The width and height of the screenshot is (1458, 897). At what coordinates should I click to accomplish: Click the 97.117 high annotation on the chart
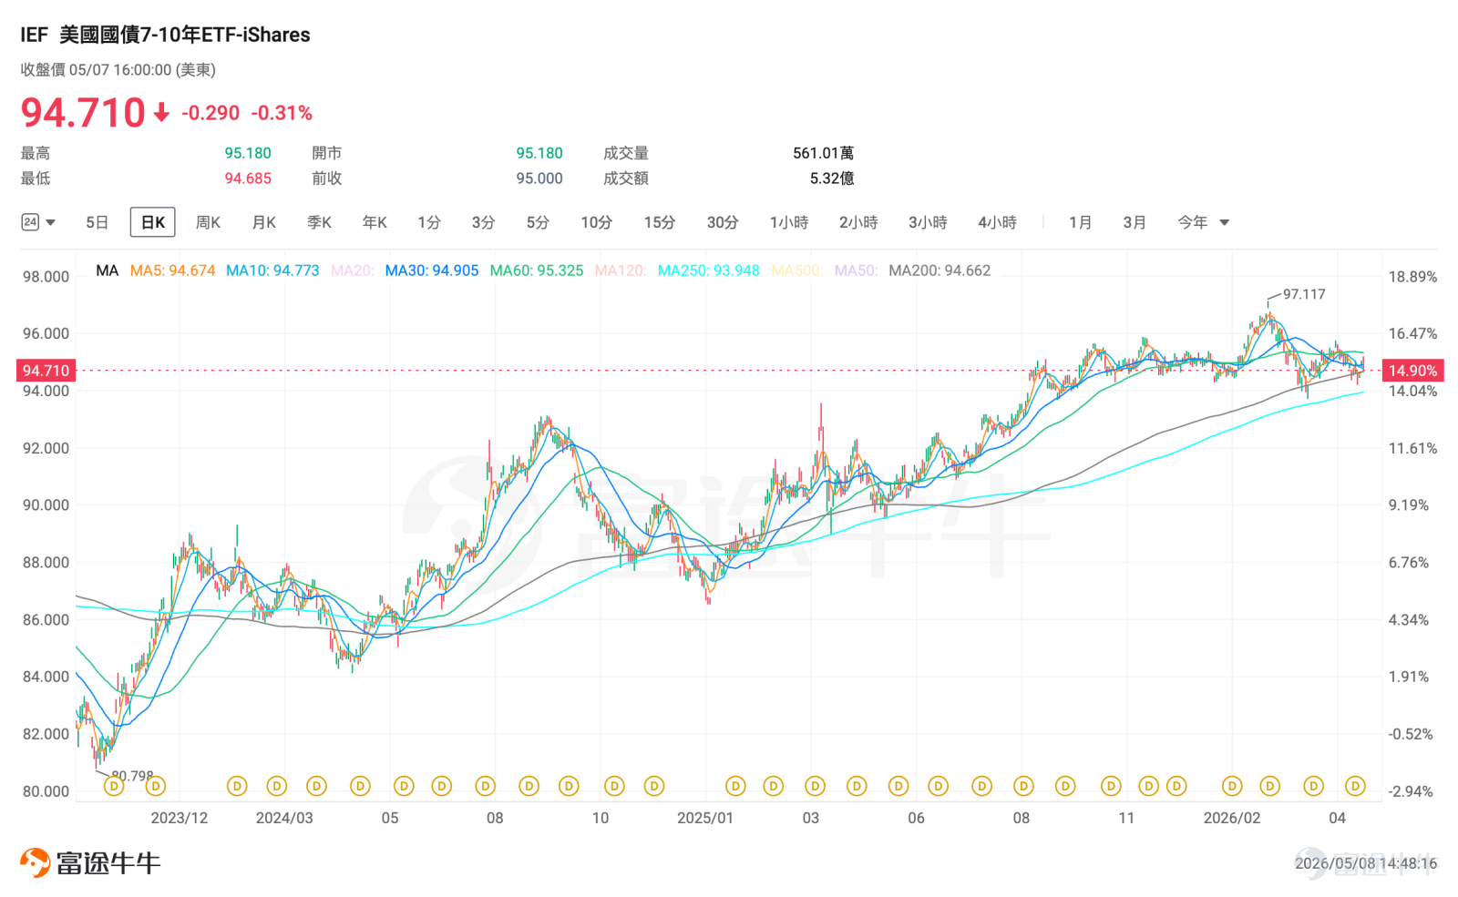[1304, 294]
